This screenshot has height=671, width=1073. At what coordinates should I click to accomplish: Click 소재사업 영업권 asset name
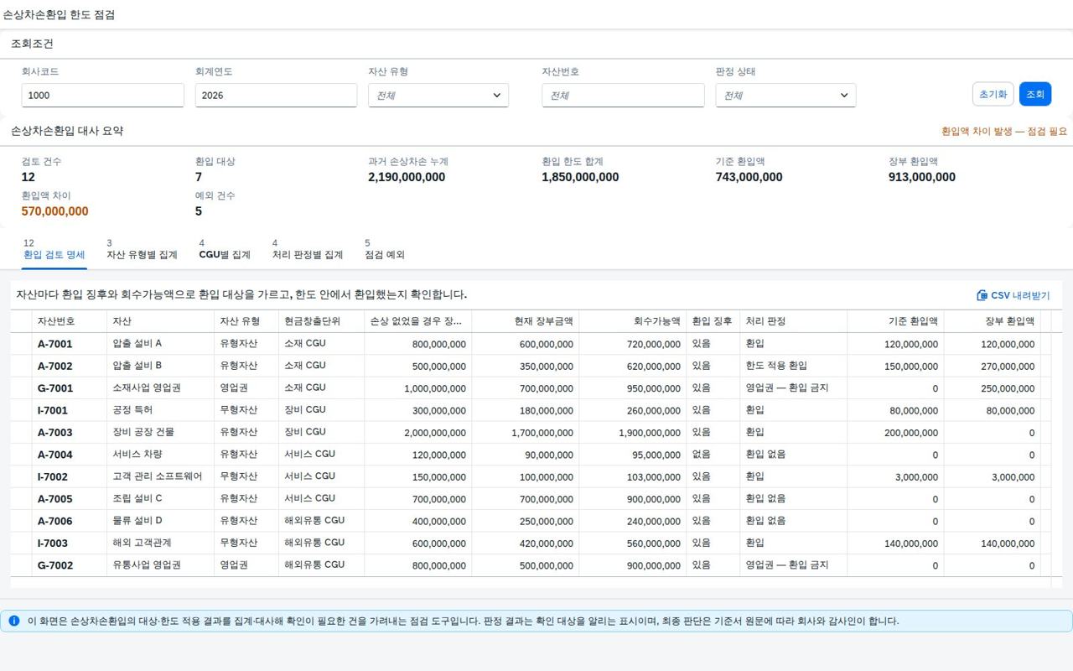[147, 388]
